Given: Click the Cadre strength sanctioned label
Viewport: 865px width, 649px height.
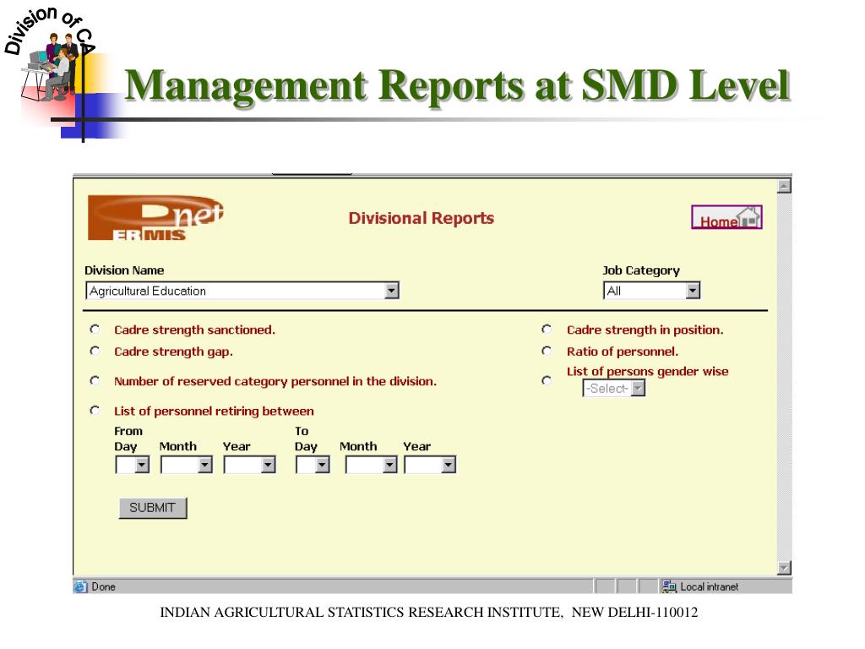Looking at the screenshot, I should click(x=195, y=330).
